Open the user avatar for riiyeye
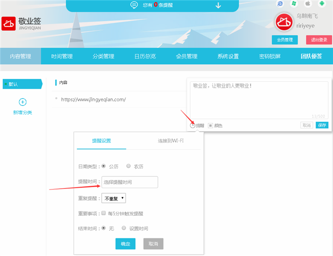The width and height of the screenshot is (333, 256). click(284, 22)
